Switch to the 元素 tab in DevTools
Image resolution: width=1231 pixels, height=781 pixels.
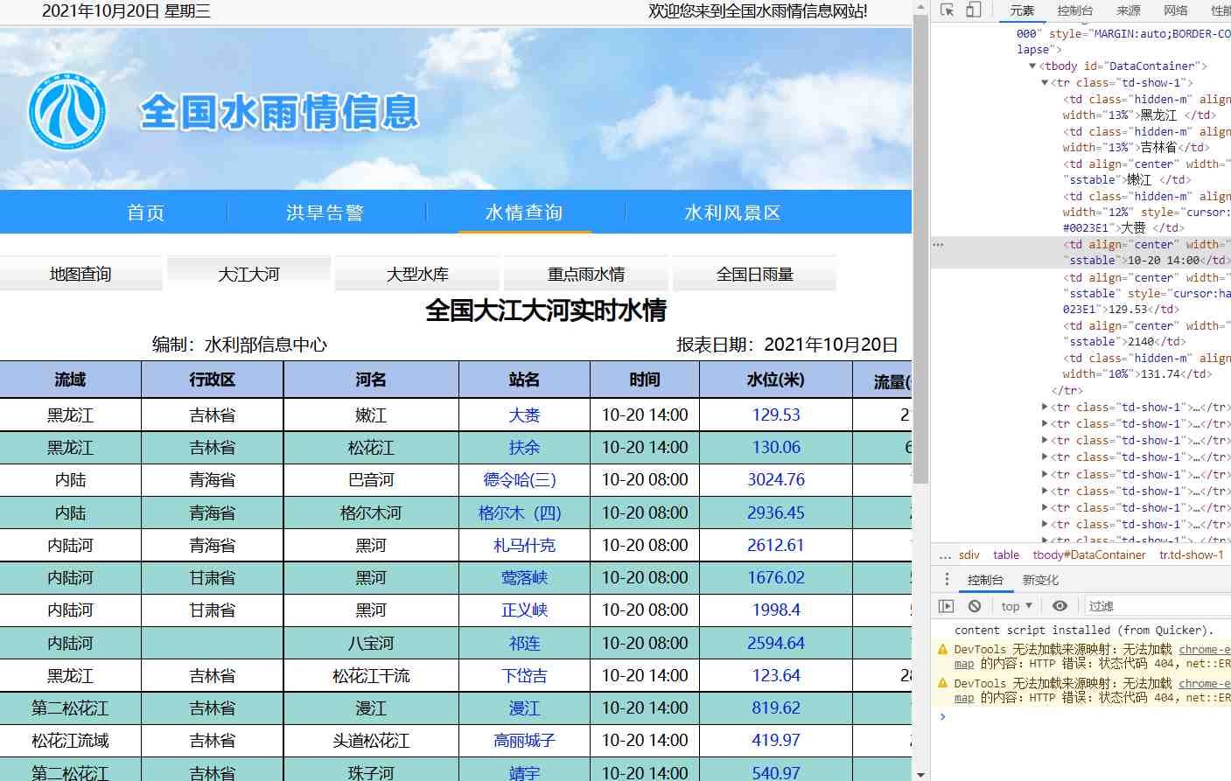(1022, 10)
